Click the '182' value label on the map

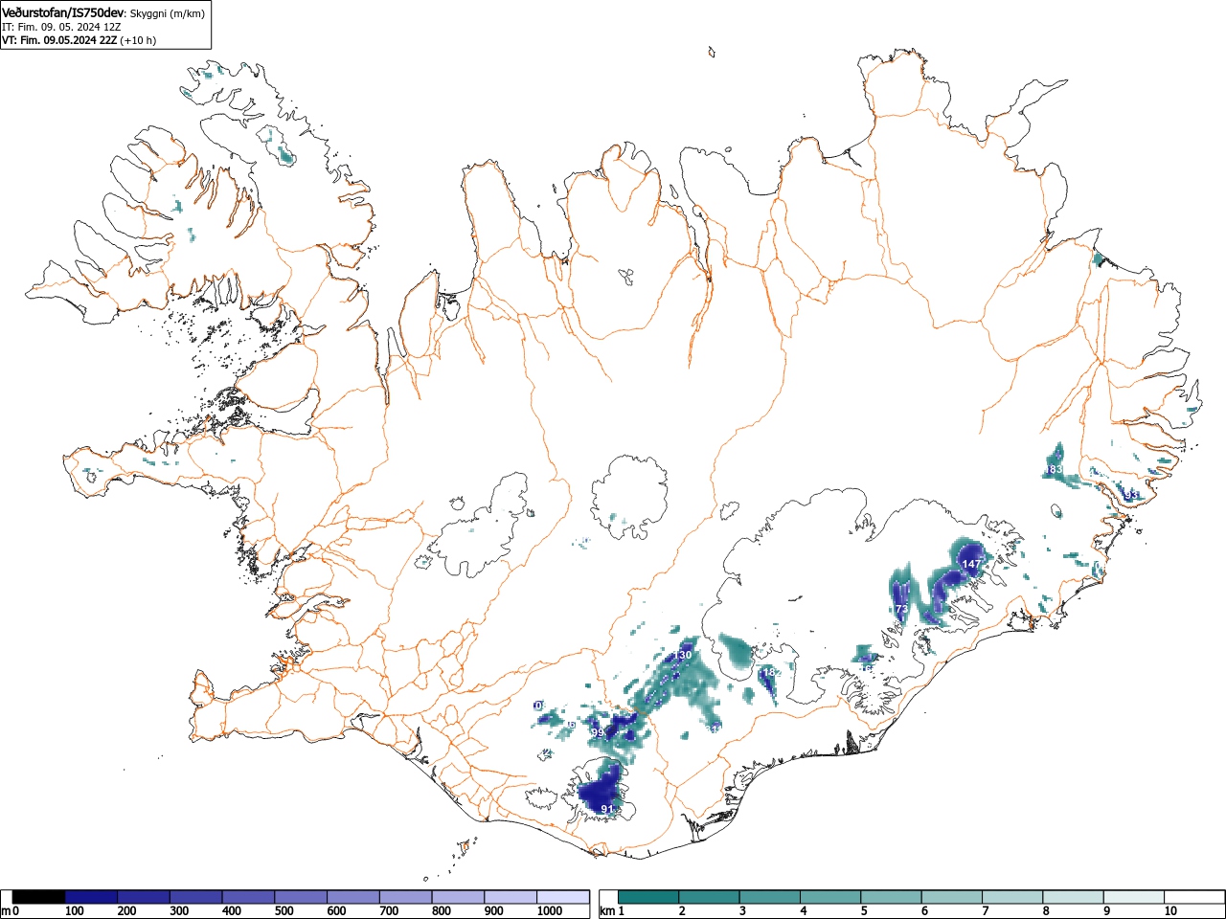pyautogui.click(x=771, y=673)
